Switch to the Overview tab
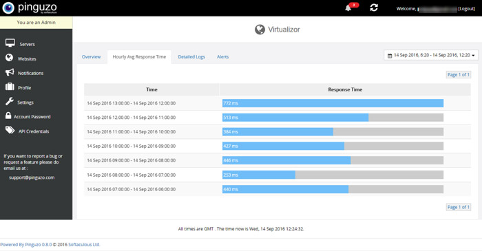This screenshot has width=482, height=251. tap(92, 57)
